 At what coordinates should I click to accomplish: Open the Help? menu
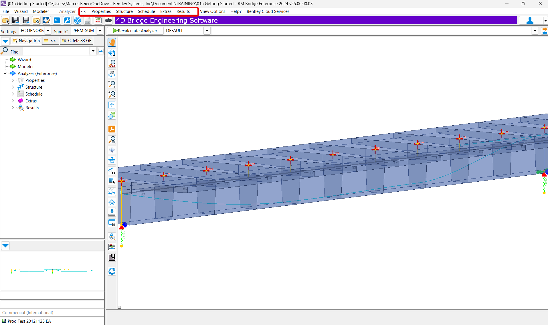[x=236, y=11]
